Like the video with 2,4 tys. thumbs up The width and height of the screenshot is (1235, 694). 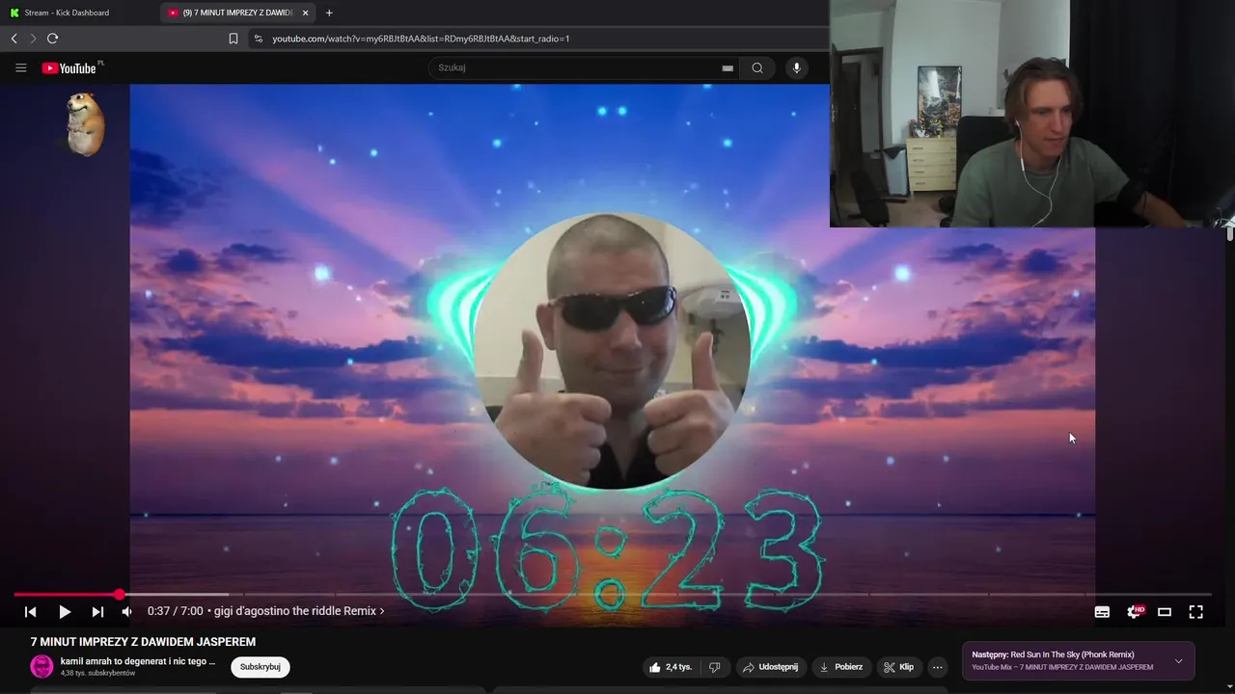click(671, 667)
